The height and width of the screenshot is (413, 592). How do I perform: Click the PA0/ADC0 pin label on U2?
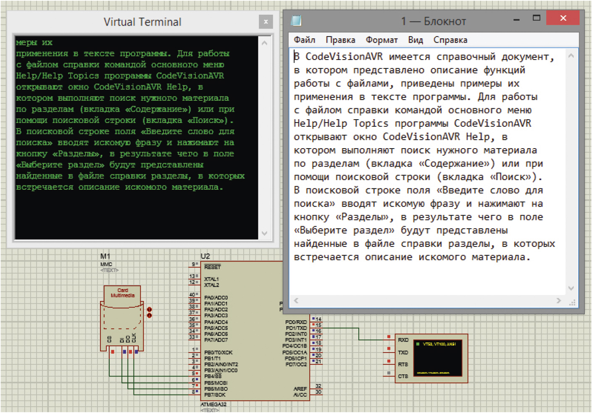tap(216, 297)
